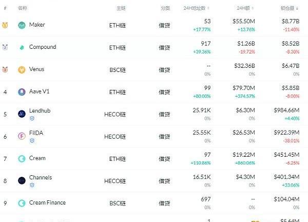Click the Channels dark logo icon
The width and height of the screenshot is (308, 222).
click(x=22, y=181)
